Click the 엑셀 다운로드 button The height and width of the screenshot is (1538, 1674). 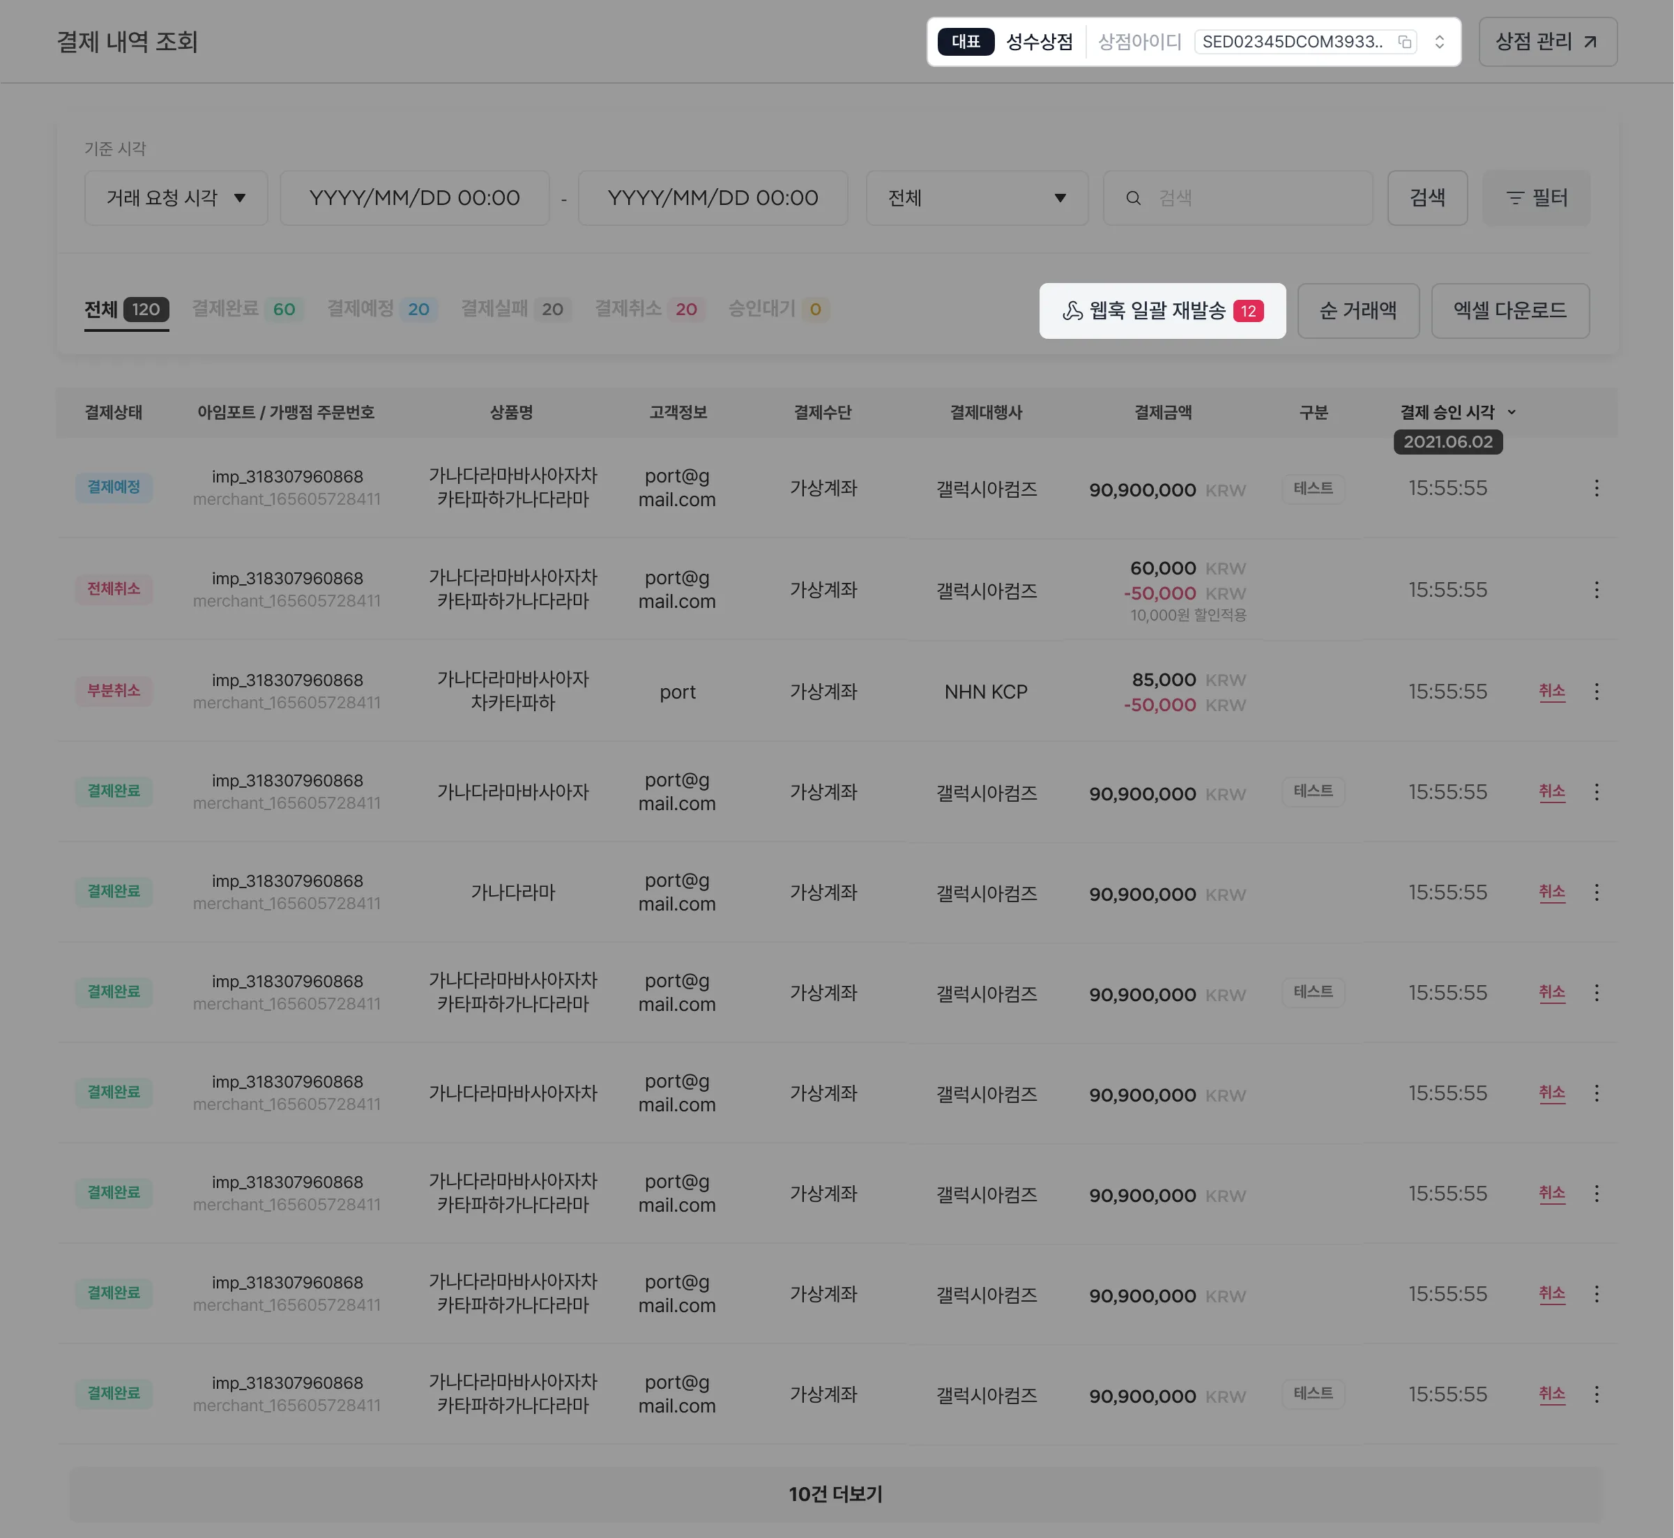tap(1509, 311)
